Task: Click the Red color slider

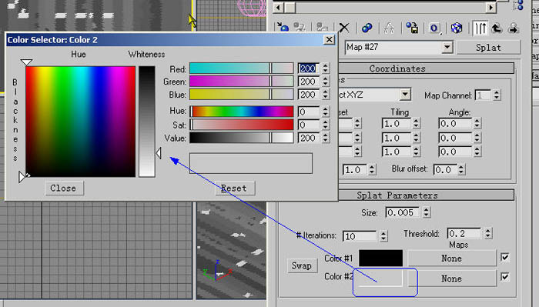Action: tap(242, 68)
